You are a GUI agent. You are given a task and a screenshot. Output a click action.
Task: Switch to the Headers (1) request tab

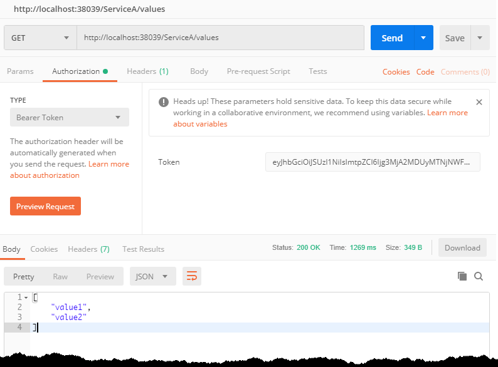[147, 71]
